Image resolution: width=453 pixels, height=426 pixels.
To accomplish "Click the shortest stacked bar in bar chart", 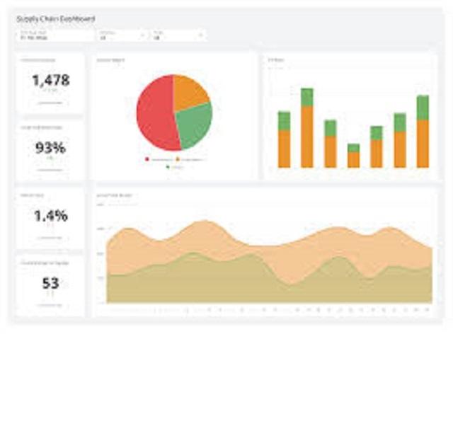I will point(353,156).
